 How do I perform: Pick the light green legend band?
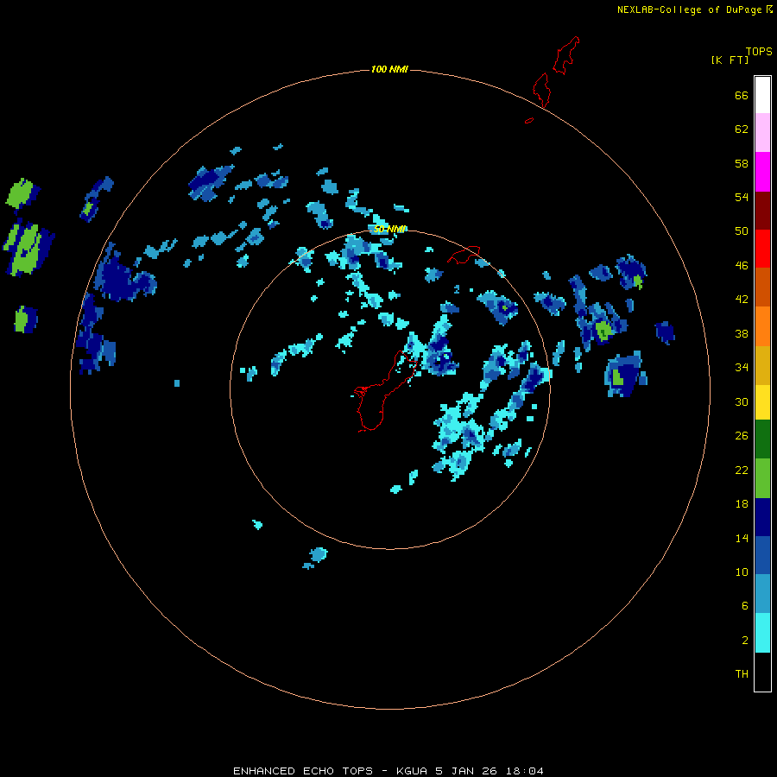tap(762, 477)
